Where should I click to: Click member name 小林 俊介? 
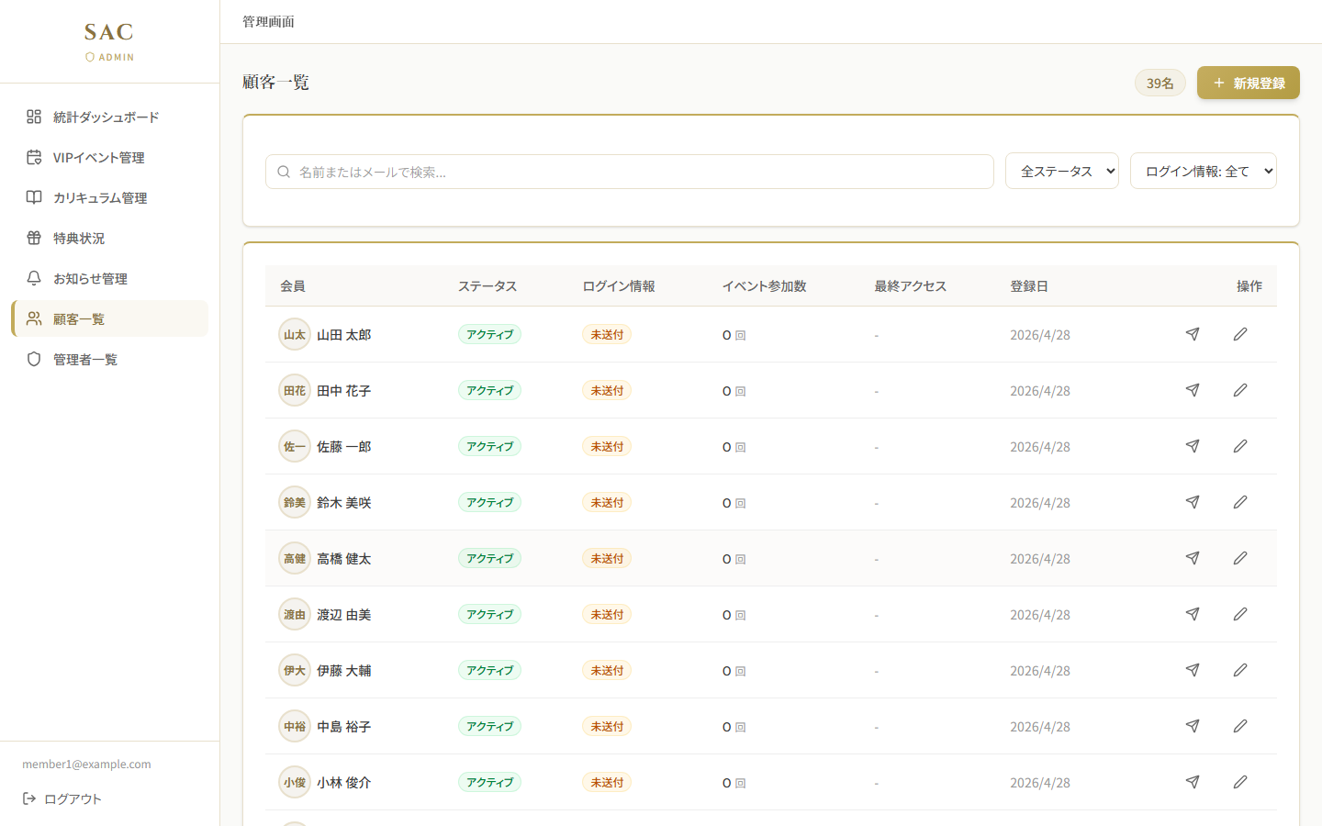click(344, 783)
